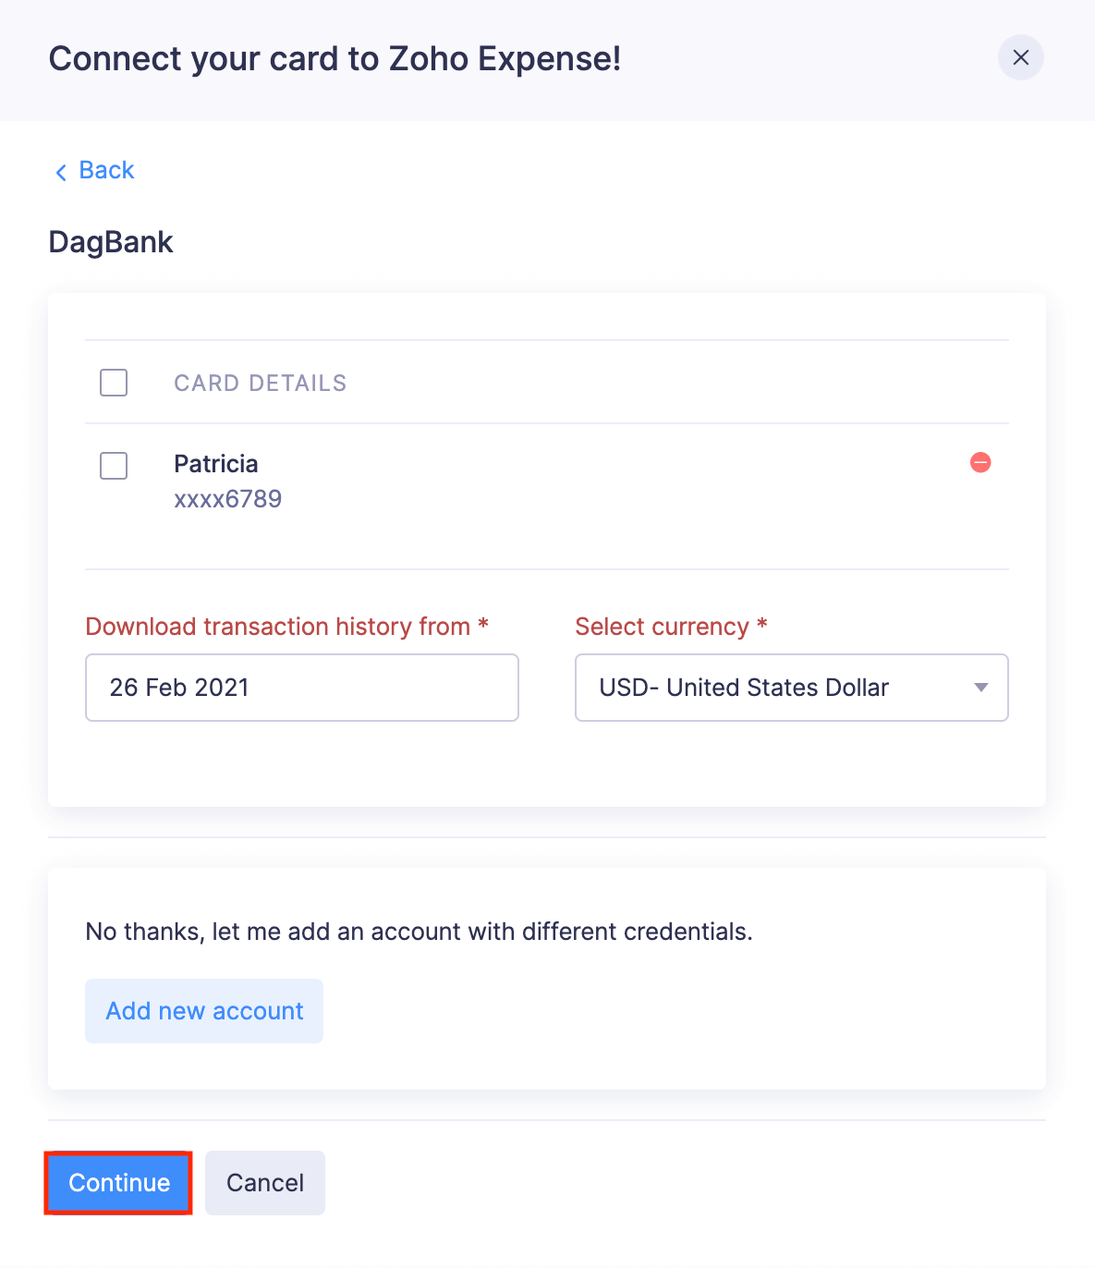Click the Download transaction history from label
This screenshot has height=1268, width=1095.
coord(278,627)
